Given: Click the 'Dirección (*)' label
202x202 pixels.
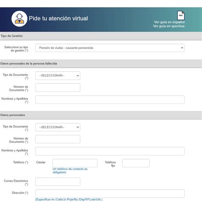Looking at the screenshot, I should 20,193.
